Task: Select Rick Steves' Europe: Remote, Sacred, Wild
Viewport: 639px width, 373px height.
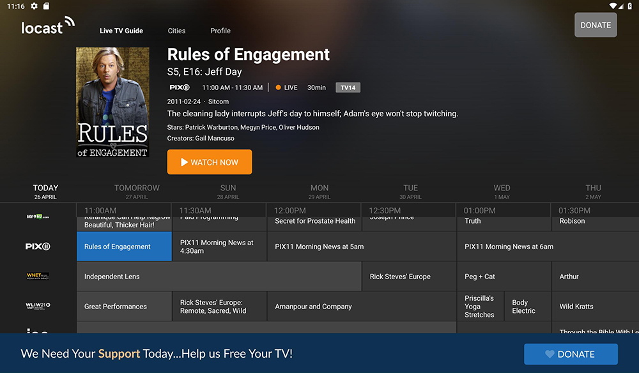Action: (219, 306)
